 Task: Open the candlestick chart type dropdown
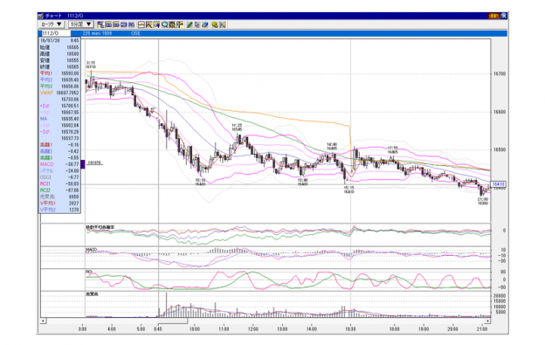pos(51,24)
